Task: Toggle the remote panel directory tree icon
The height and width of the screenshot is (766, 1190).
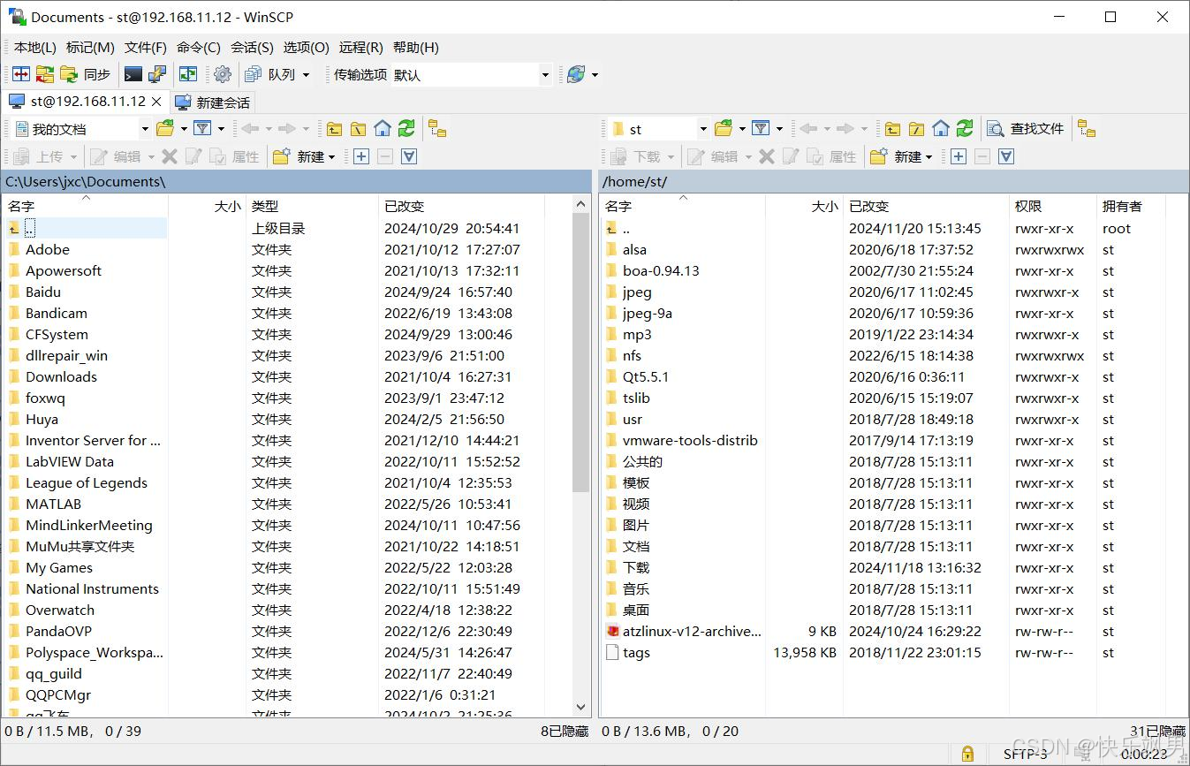Action: (x=1087, y=129)
